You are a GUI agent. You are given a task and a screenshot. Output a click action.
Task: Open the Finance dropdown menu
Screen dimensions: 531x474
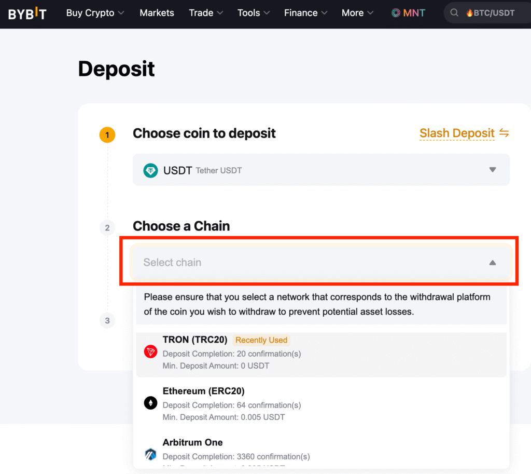point(305,13)
